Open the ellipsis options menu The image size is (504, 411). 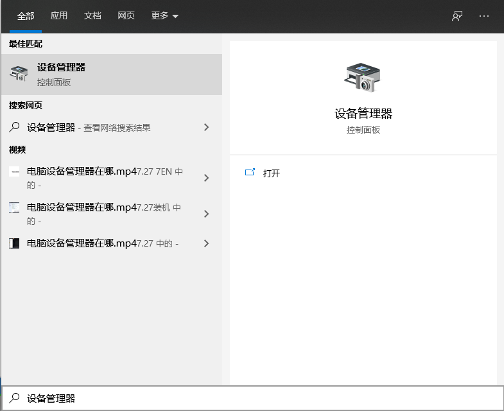click(x=484, y=16)
